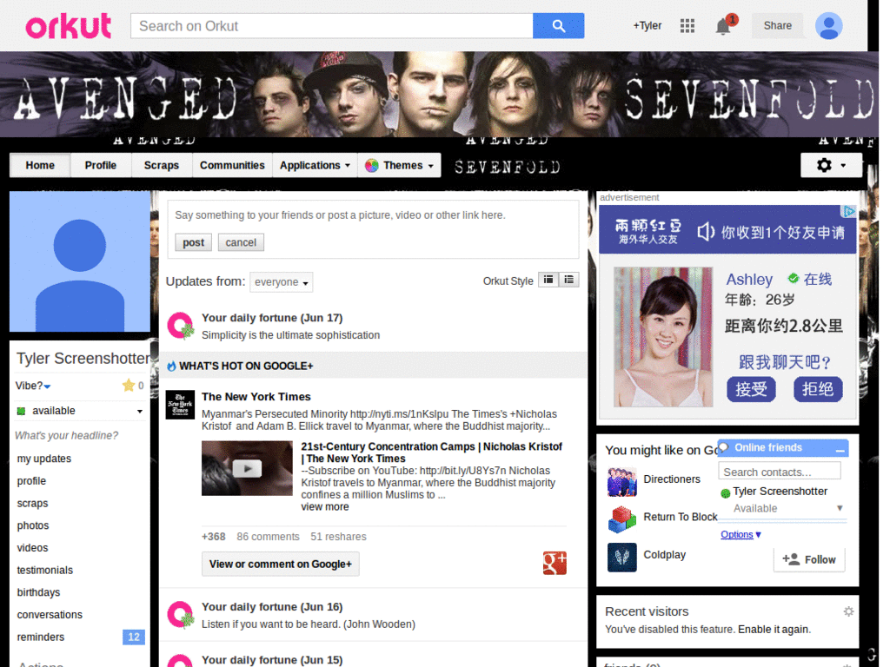Open the chat Options dropdown link
The width and height of the screenshot is (890, 667).
point(741,534)
